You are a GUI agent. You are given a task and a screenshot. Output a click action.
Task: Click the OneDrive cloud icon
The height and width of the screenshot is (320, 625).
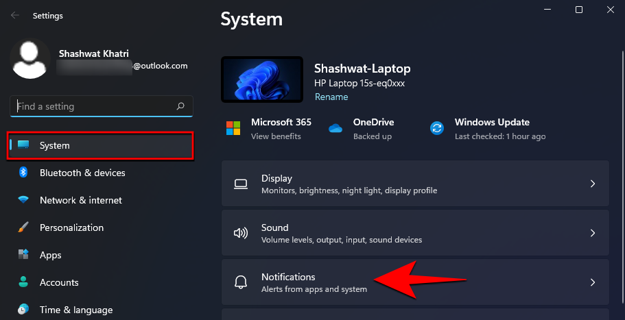(x=335, y=128)
